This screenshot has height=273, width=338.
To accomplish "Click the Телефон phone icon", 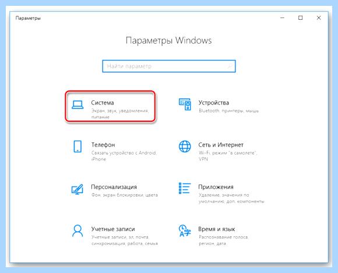I will click(78, 146).
